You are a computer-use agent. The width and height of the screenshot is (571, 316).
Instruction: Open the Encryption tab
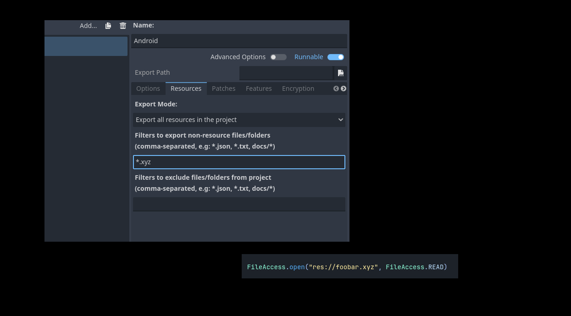click(298, 89)
